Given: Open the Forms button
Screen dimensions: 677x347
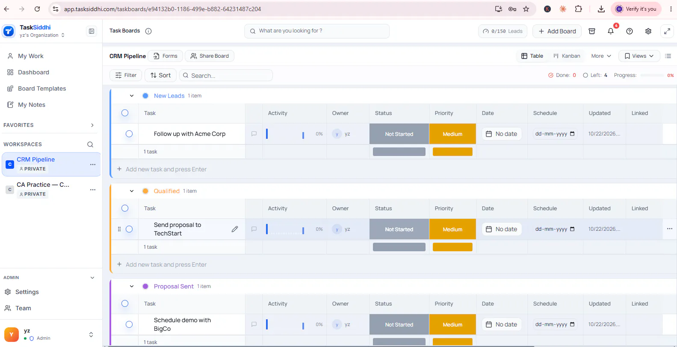Looking at the screenshot, I should tap(166, 56).
